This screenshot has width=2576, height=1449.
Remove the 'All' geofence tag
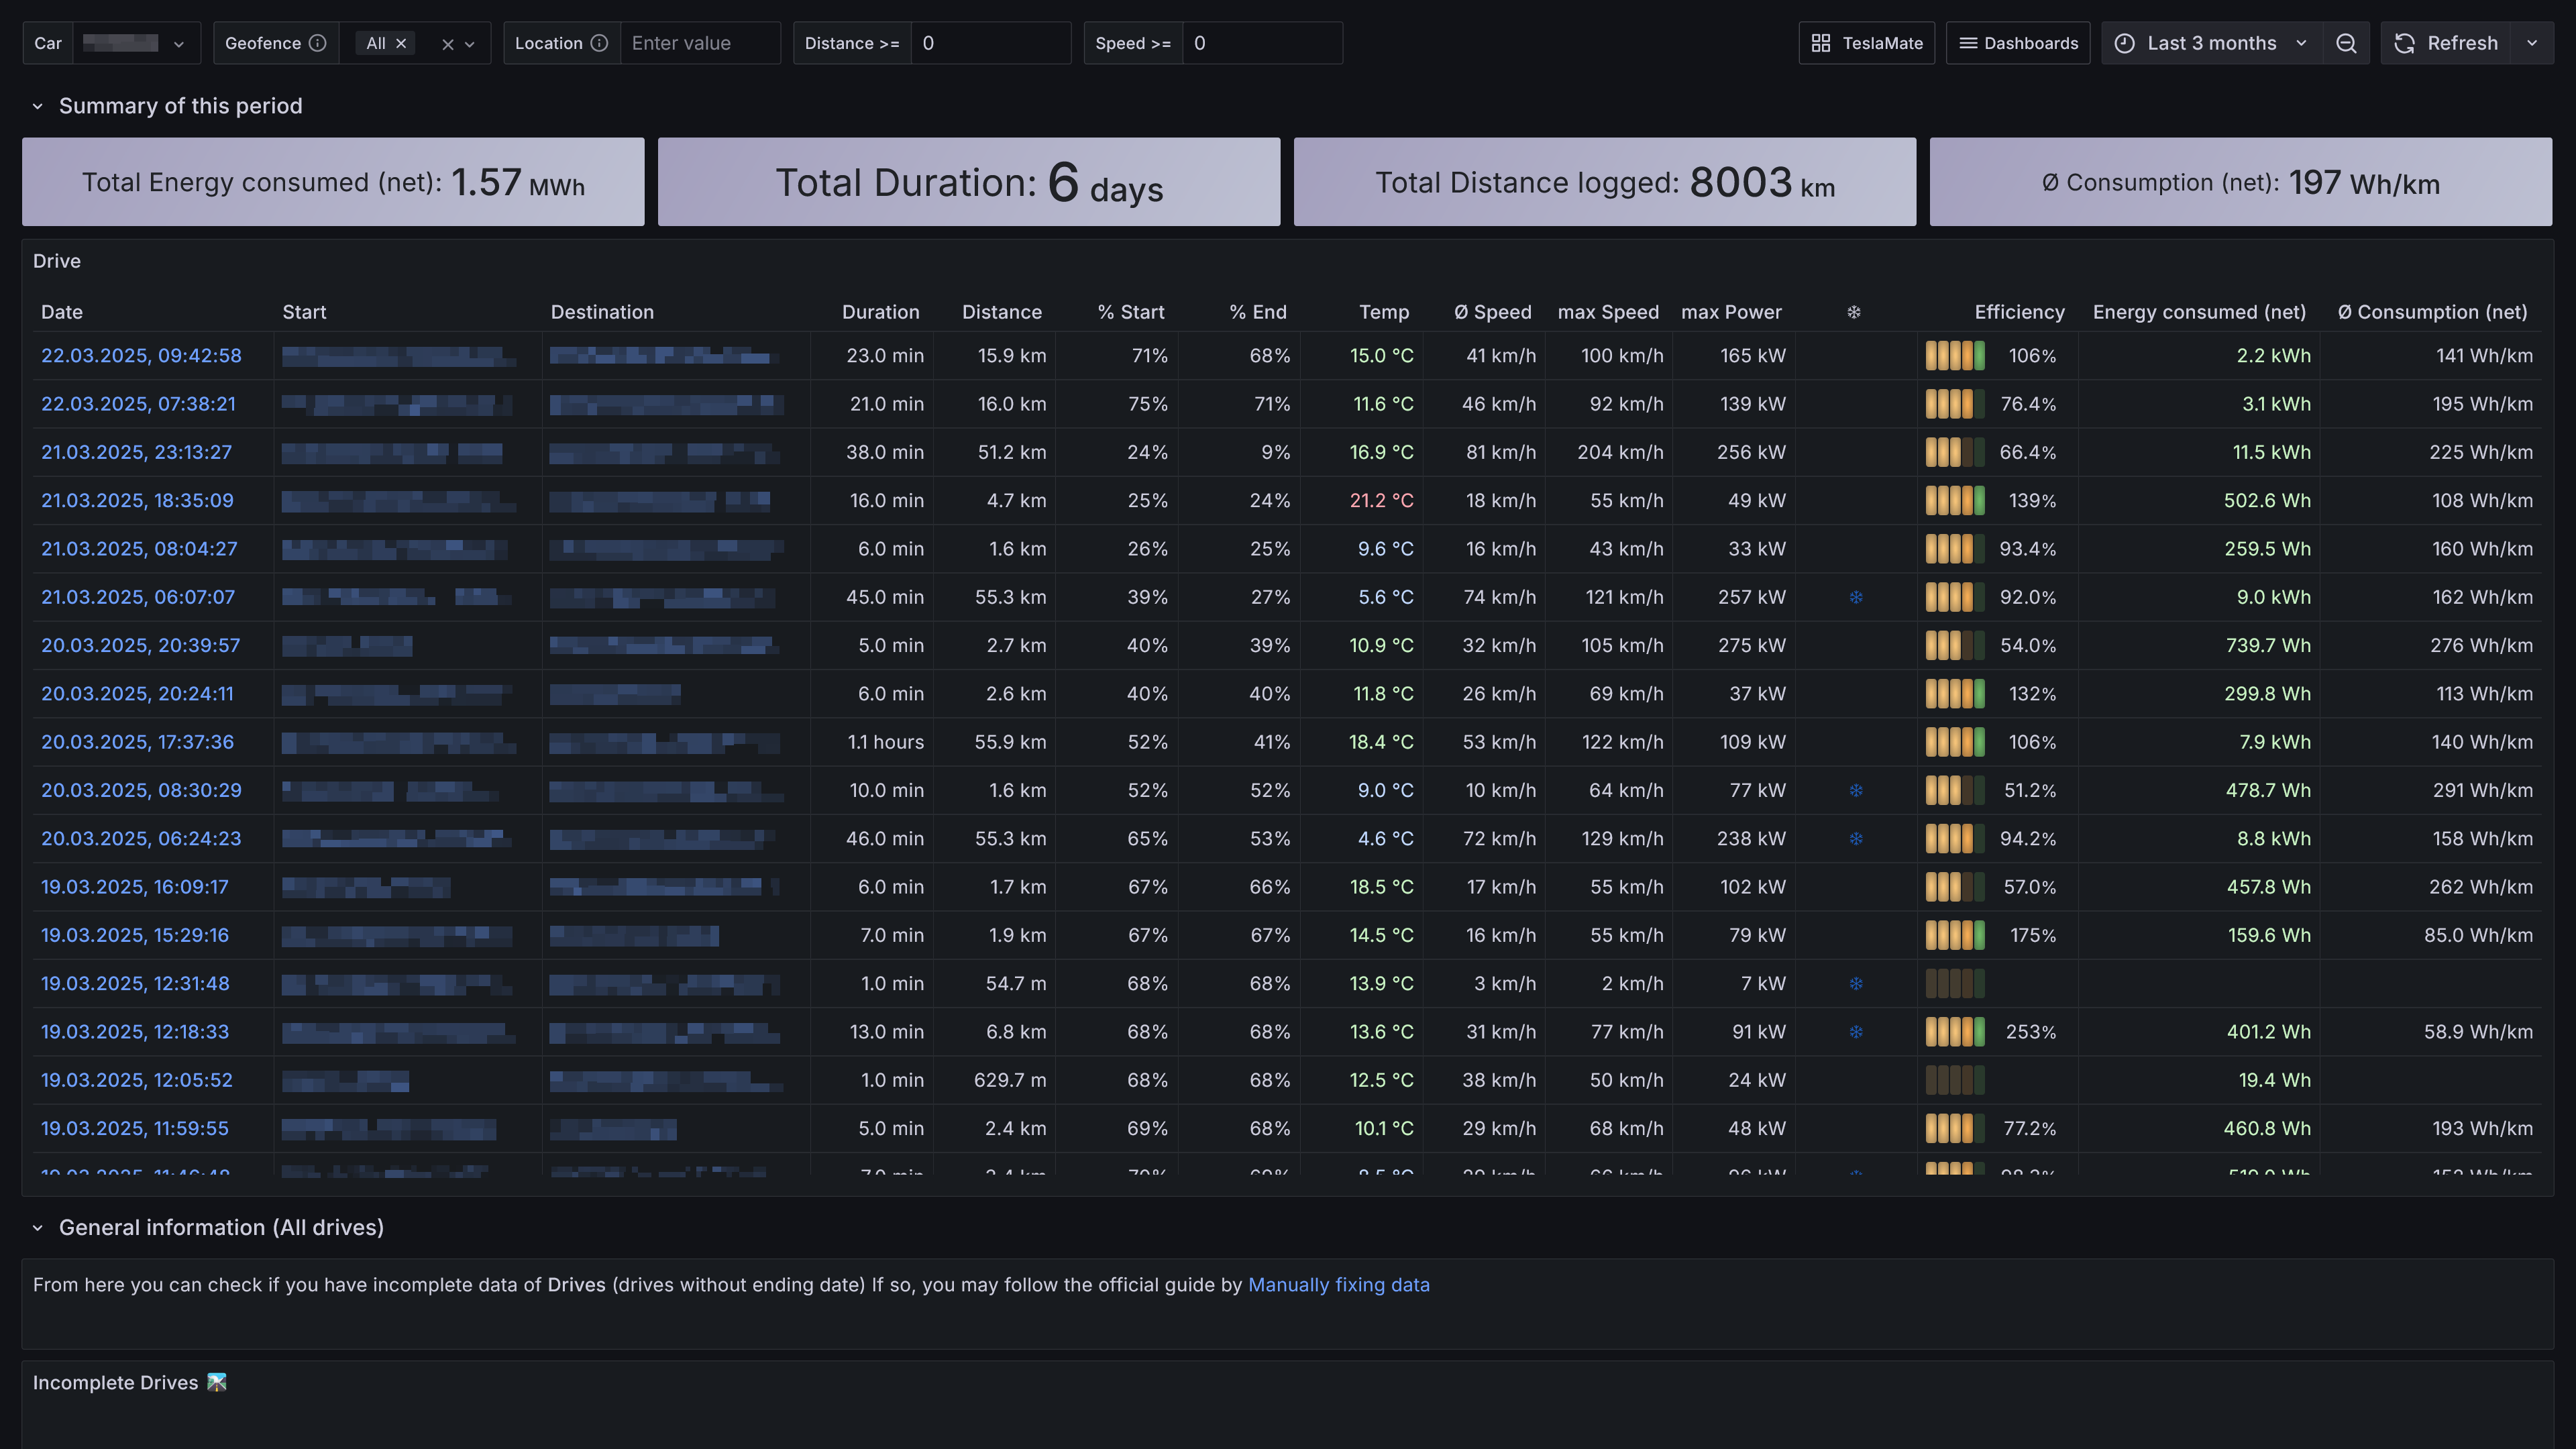click(x=401, y=43)
